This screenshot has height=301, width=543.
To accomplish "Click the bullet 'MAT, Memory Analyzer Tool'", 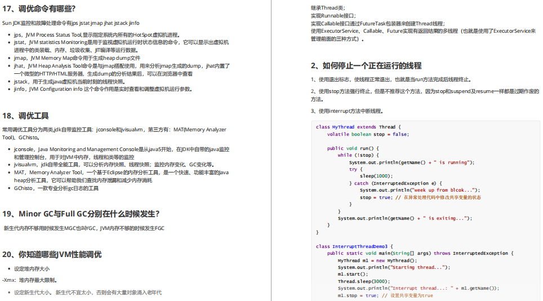I will point(121,176).
